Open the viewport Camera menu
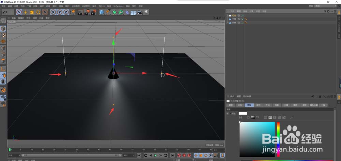 (21, 18)
